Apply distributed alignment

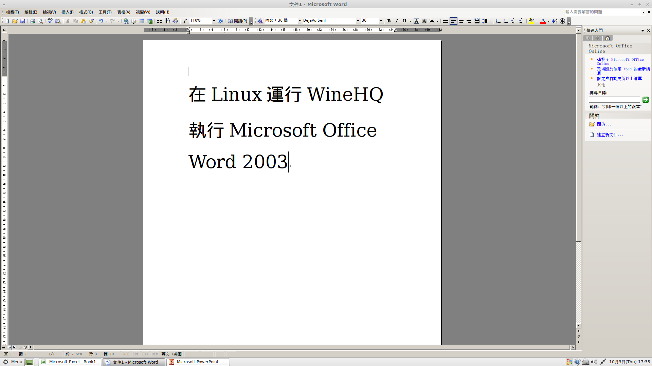pyautogui.click(x=477, y=21)
